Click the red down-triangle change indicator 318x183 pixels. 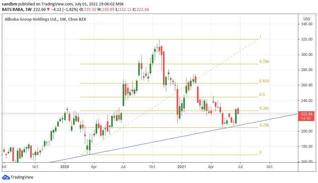click(48, 10)
